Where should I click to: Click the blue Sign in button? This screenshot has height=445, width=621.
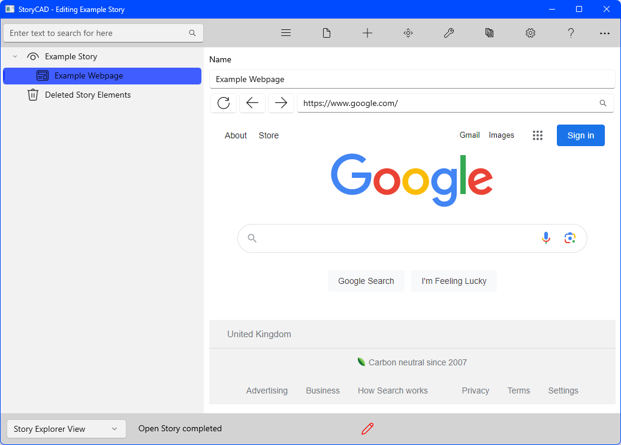coord(581,135)
